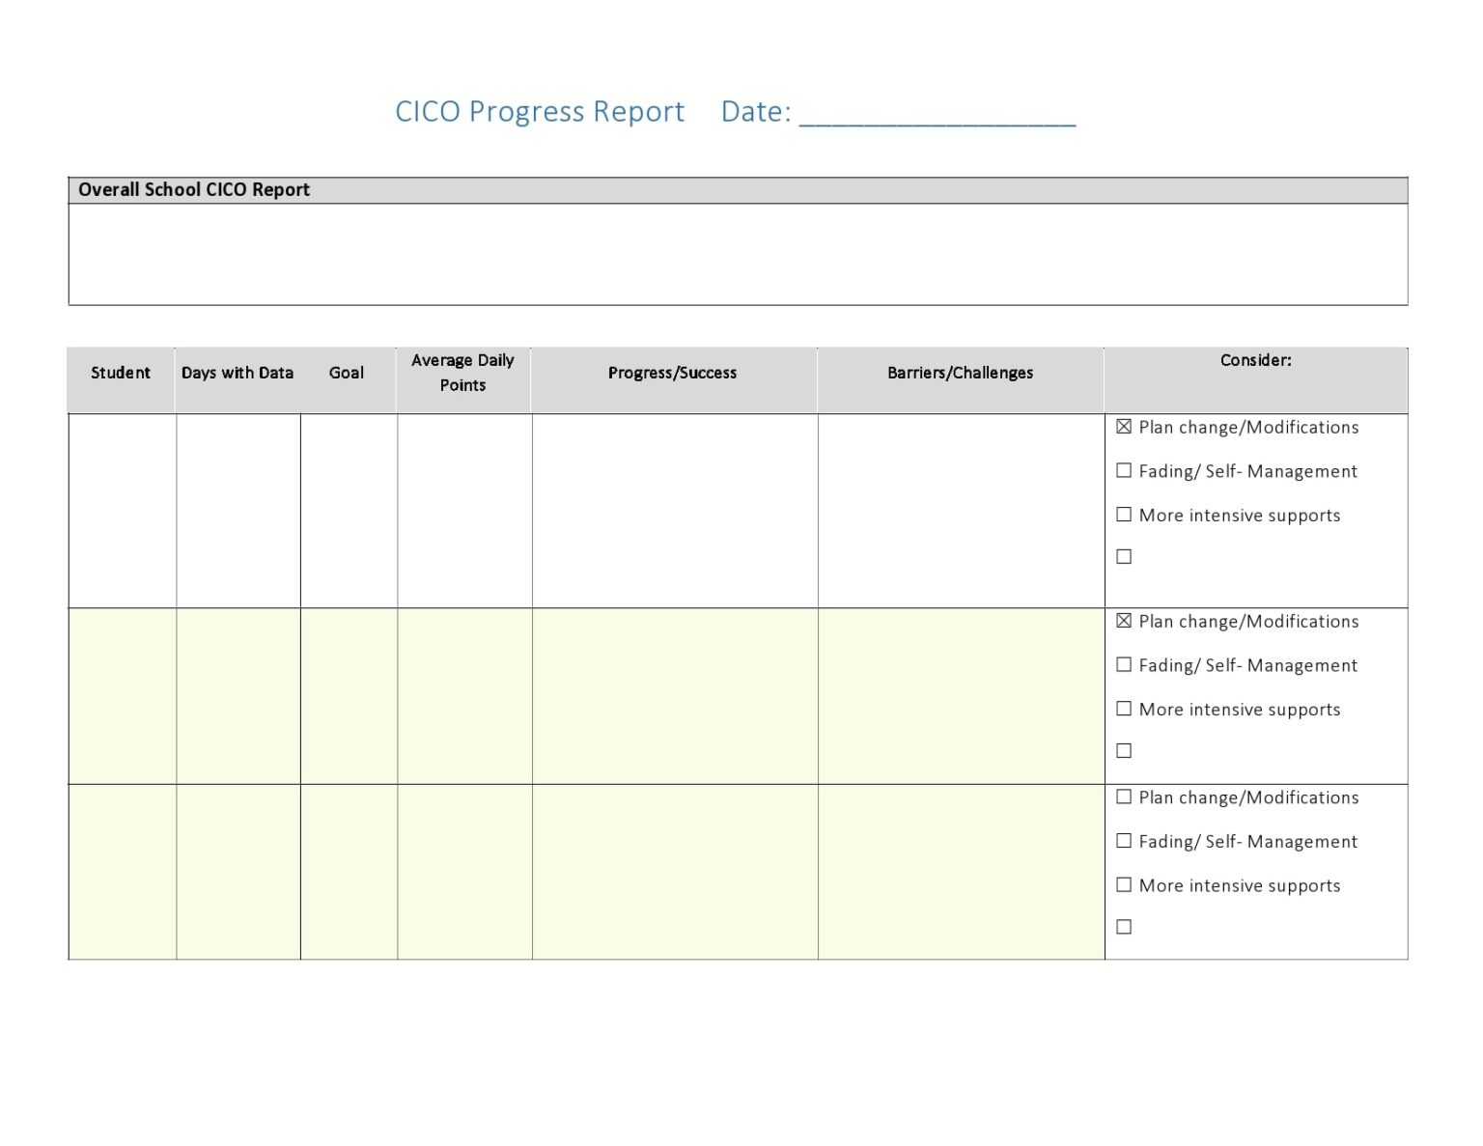Click the "Average Daily Points" header
1483x1146 pixels.
pos(462,373)
